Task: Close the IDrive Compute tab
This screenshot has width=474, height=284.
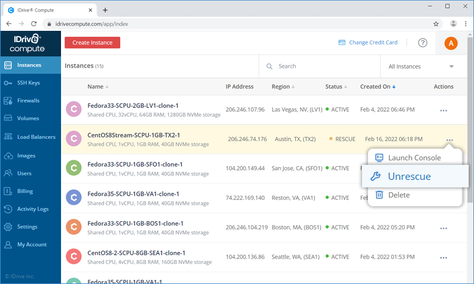Action: [x=91, y=10]
